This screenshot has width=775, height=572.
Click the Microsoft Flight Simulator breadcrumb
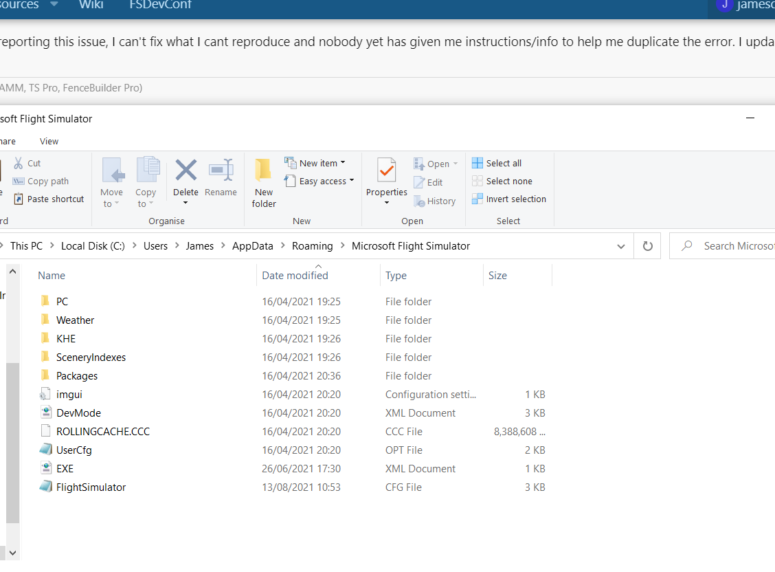411,246
